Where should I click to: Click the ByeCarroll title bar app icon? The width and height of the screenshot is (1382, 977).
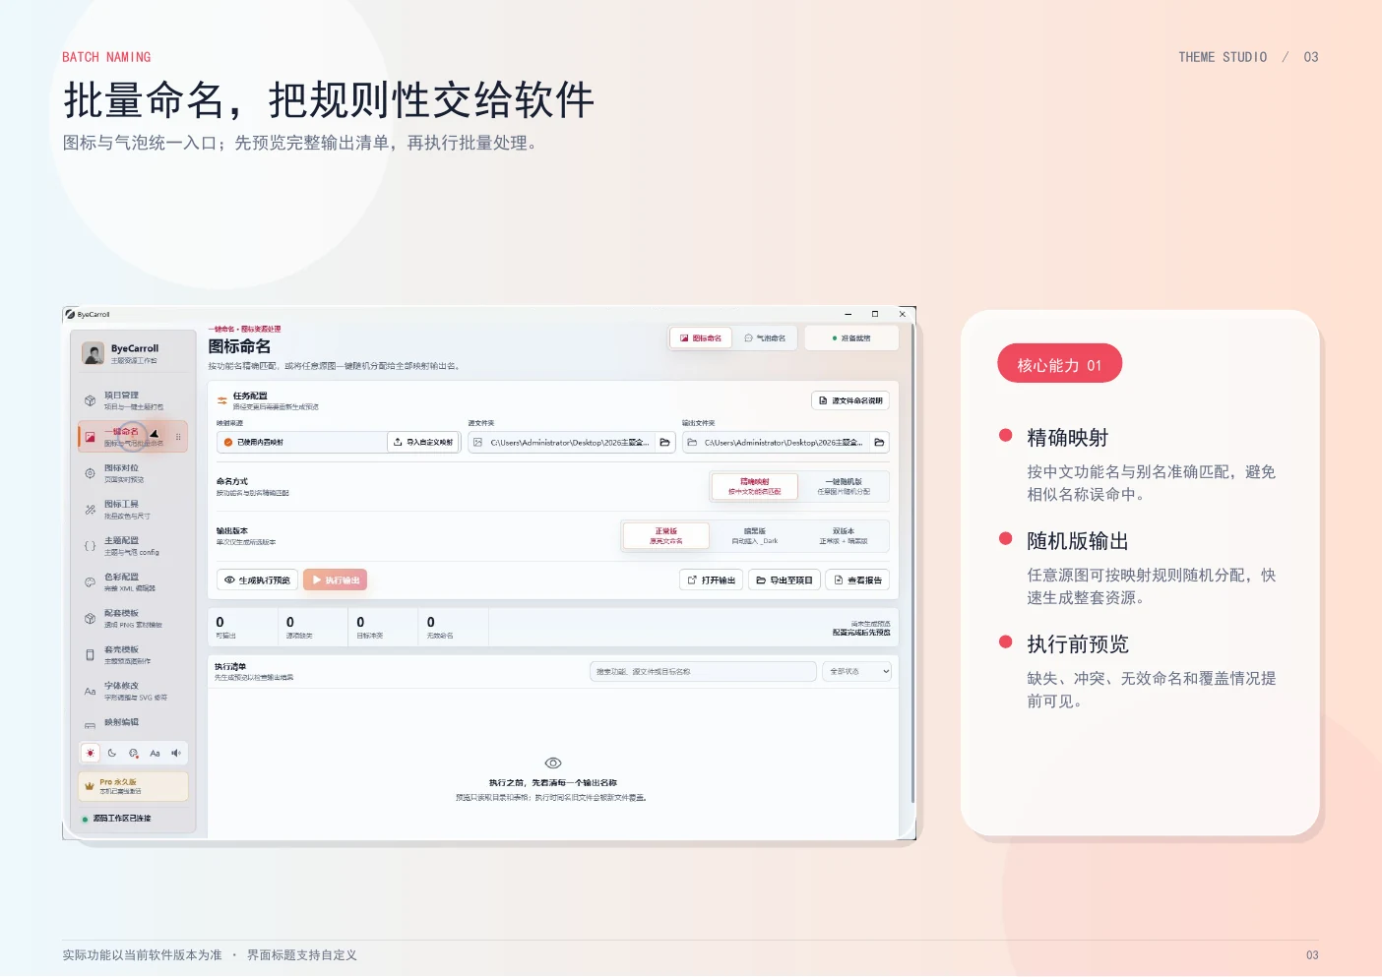click(x=71, y=315)
